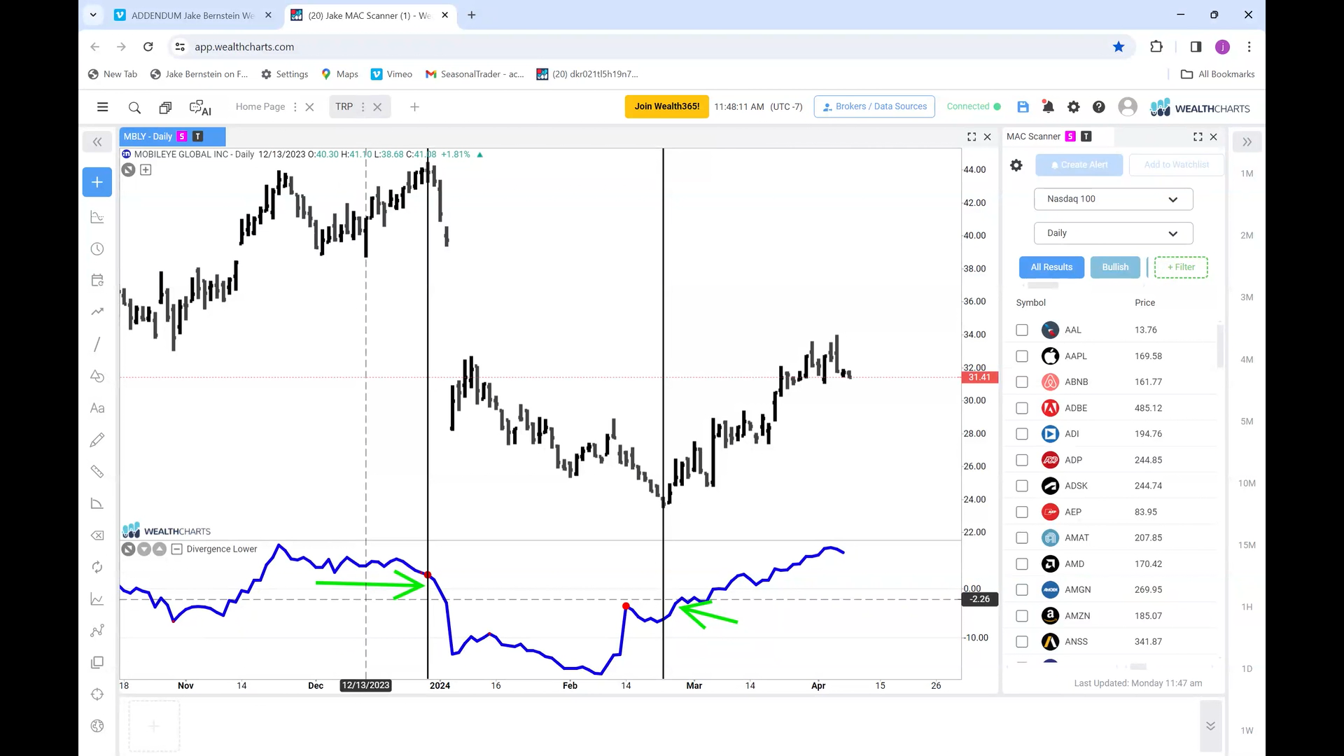The height and width of the screenshot is (756, 1344).
Task: Select the trend line drawing tool
Action: (97, 344)
